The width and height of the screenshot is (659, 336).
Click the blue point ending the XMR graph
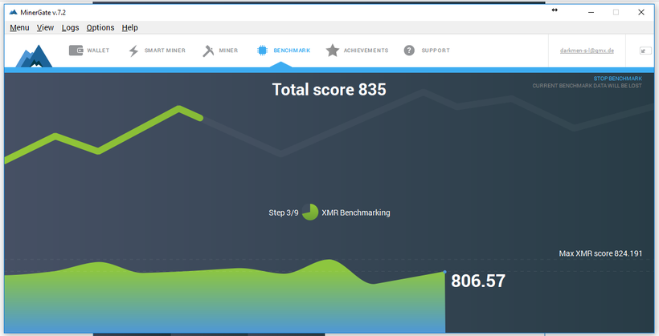(x=444, y=272)
